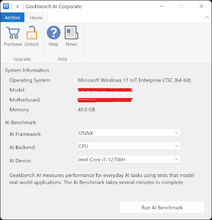Click the Unlock padlock icon

tap(32, 32)
